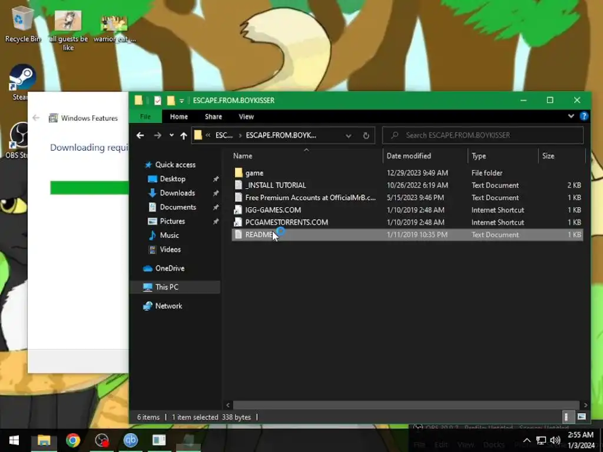This screenshot has height=452, width=603.
Task: Expand the address bar history dropdown
Action: [x=349, y=135]
